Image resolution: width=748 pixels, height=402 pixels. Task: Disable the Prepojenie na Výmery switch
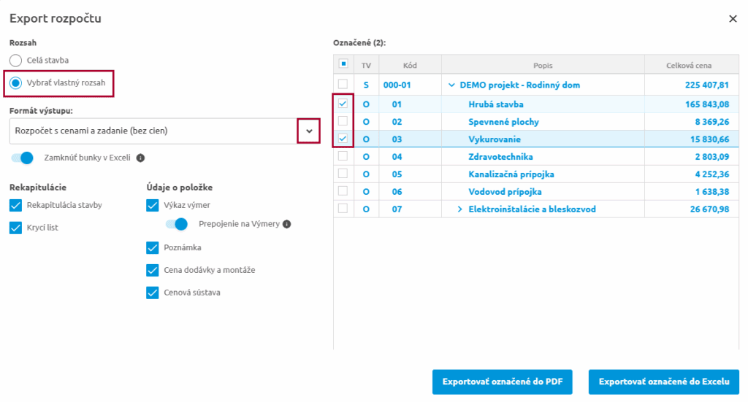tap(178, 224)
